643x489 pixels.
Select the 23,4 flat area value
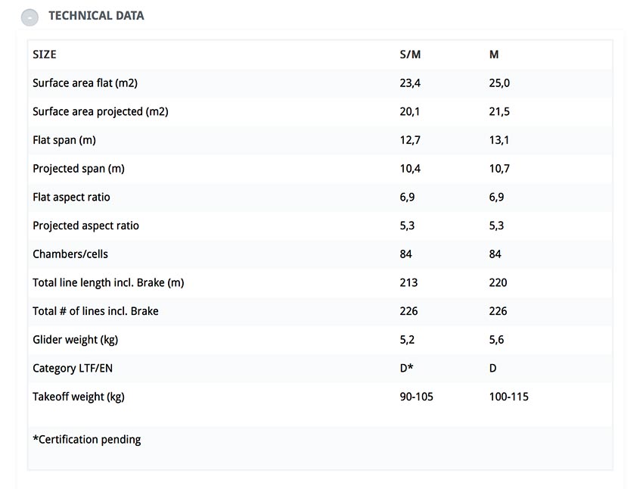(x=410, y=83)
